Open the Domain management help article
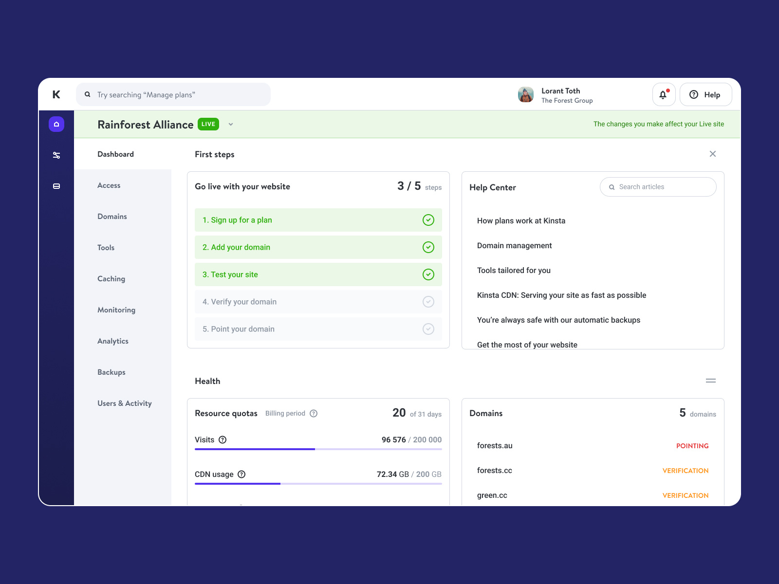Image resolution: width=779 pixels, height=584 pixels. (514, 245)
